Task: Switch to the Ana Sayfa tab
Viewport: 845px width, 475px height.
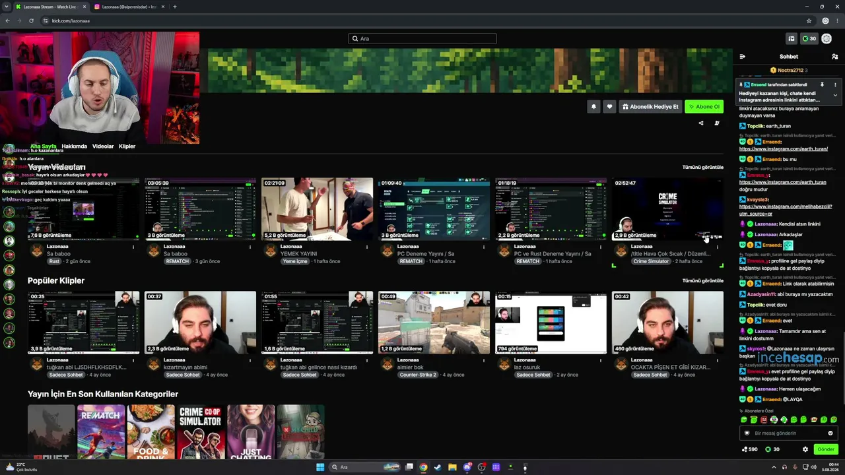Action: pos(44,146)
